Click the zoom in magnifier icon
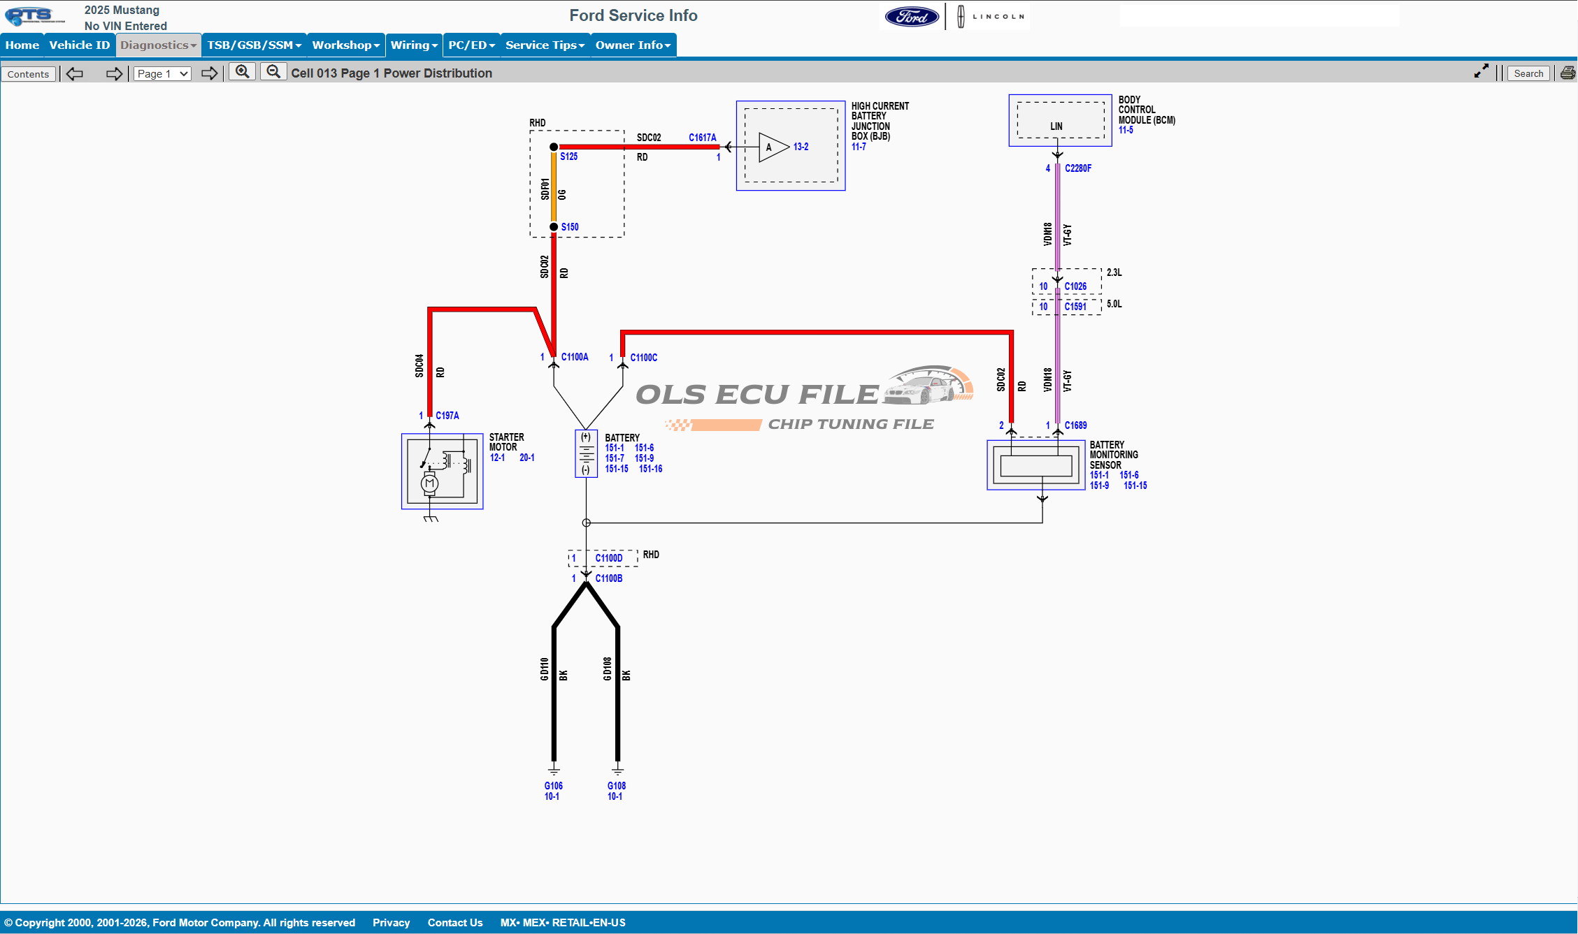This screenshot has width=1578, height=934. 242,72
